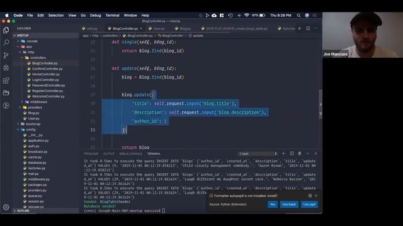Click Yes to install autopep8
The height and width of the screenshot is (226, 403).
[x=273, y=204]
